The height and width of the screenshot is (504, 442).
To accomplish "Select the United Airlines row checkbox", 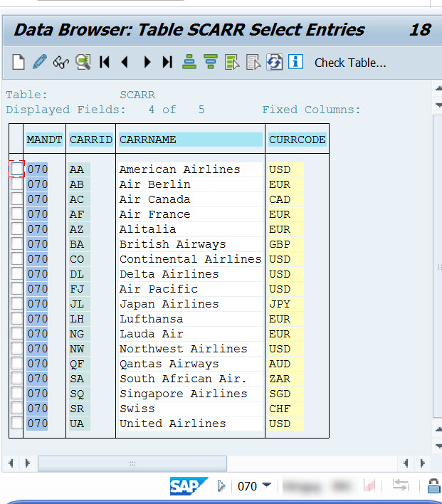I will (x=16, y=423).
